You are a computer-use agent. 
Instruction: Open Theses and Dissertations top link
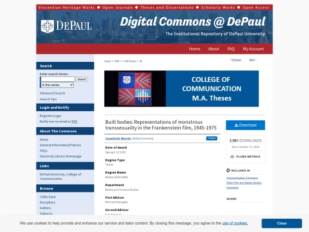[x=167, y=7]
